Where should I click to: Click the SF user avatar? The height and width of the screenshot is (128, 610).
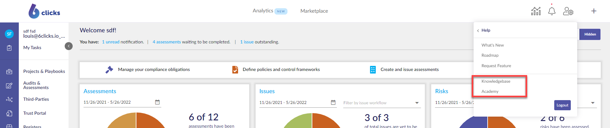click(x=9, y=34)
